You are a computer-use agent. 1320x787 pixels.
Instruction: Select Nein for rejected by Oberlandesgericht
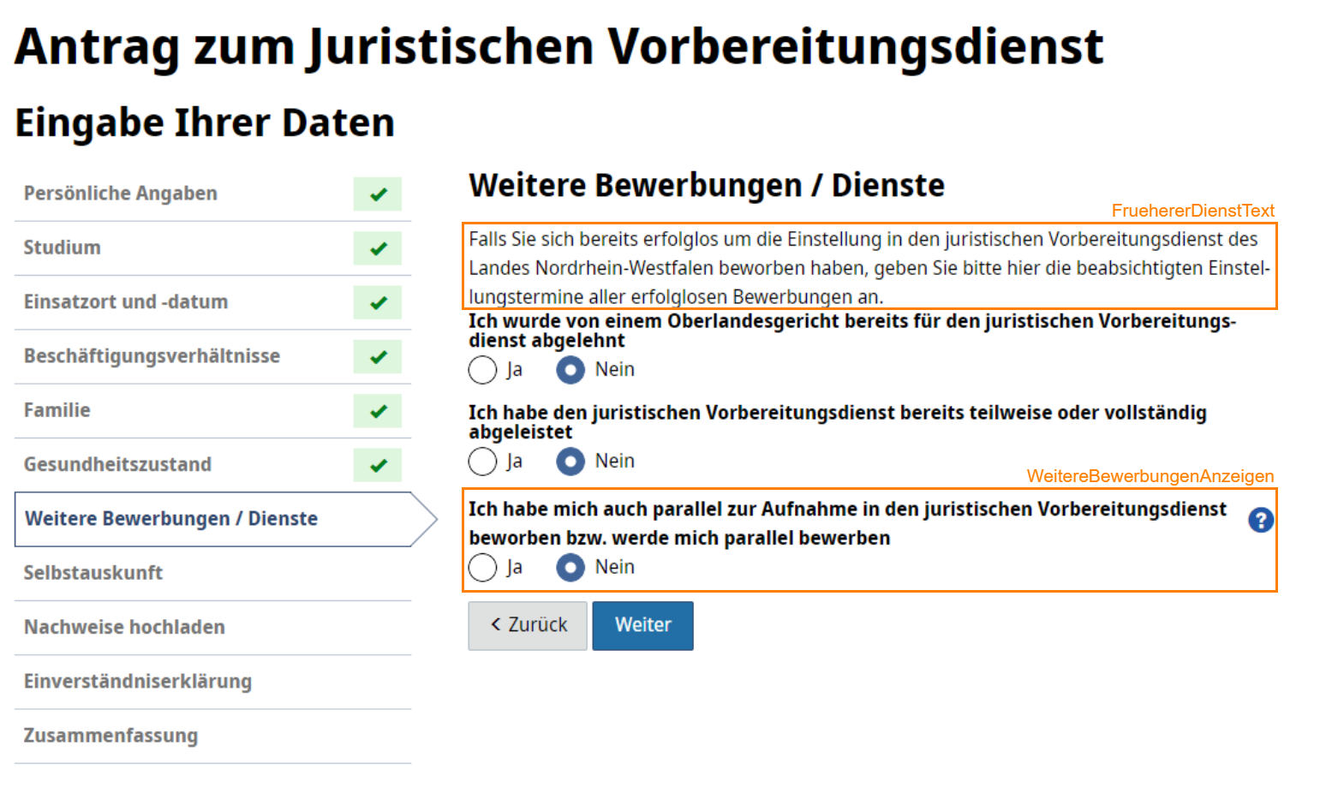tap(570, 370)
